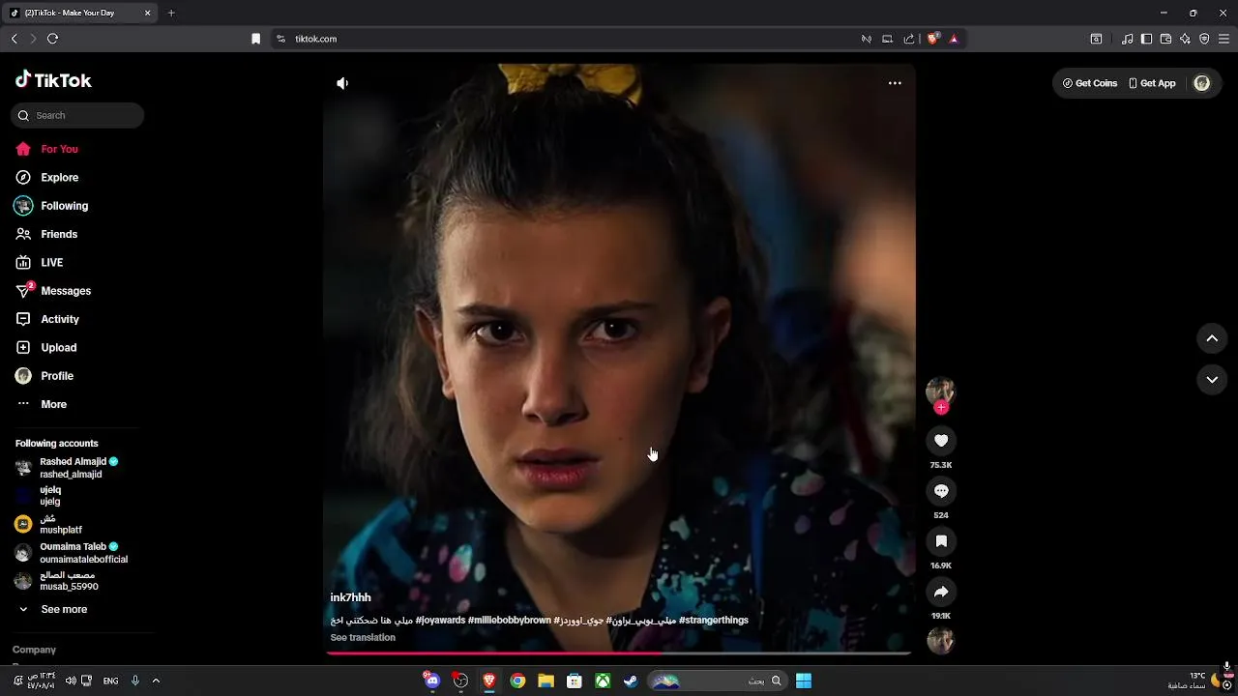Viewport: 1238px width, 696px height.
Task: Go to previous video with up chevron
Action: (1212, 338)
